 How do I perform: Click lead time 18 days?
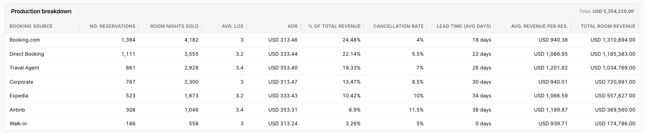pos(482,40)
